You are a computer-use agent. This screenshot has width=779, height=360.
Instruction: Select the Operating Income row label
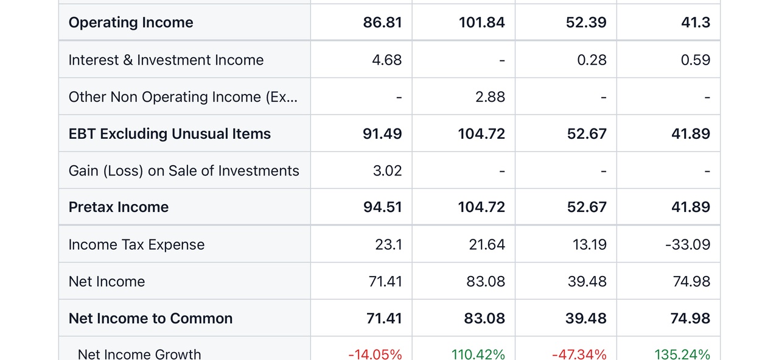131,23
